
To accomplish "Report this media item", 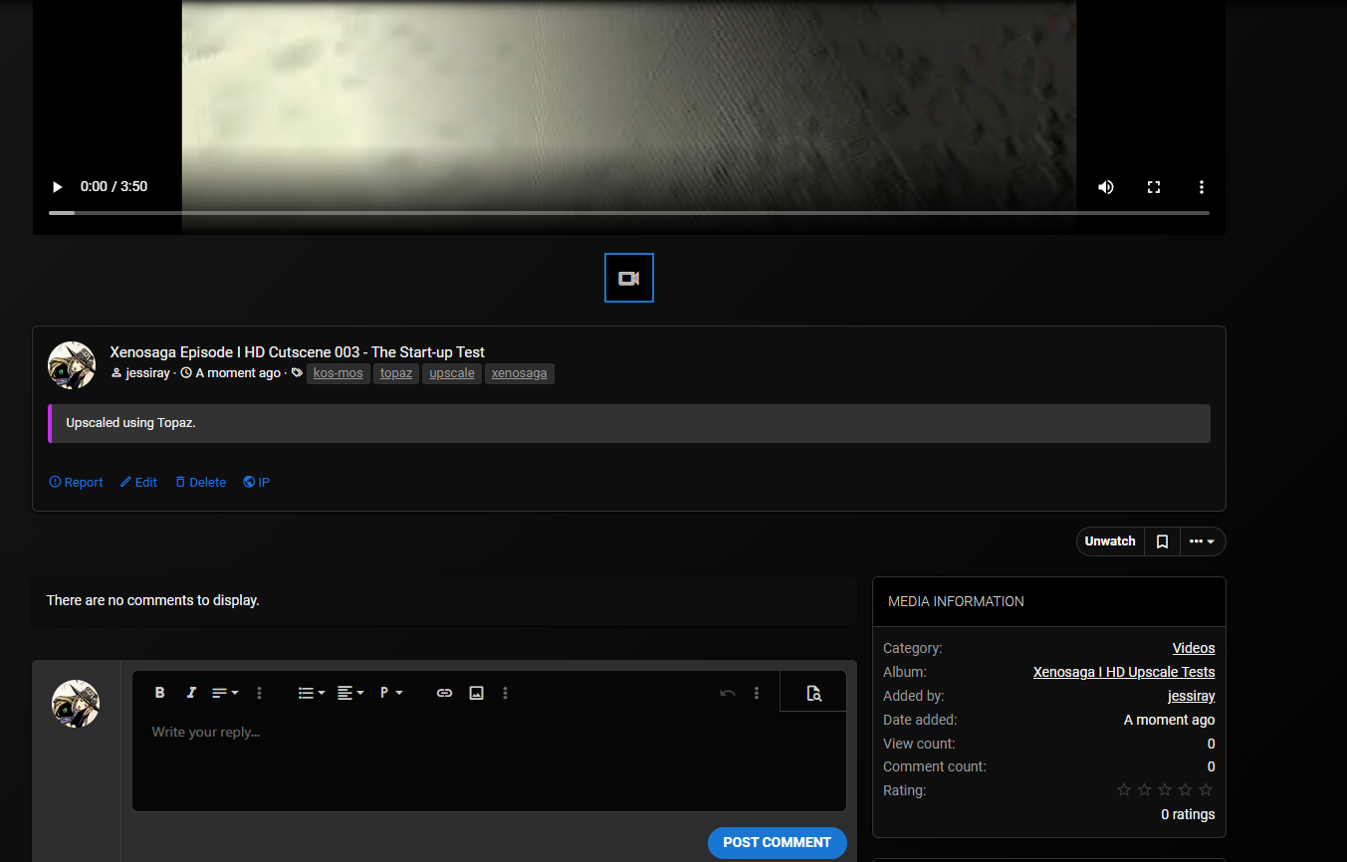I will (x=76, y=483).
